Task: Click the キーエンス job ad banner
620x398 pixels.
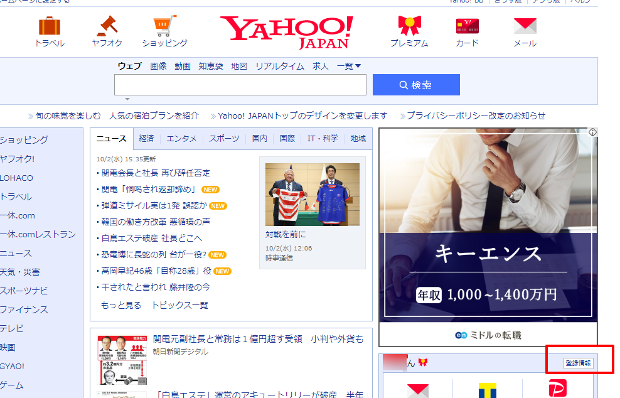Action: (488, 237)
